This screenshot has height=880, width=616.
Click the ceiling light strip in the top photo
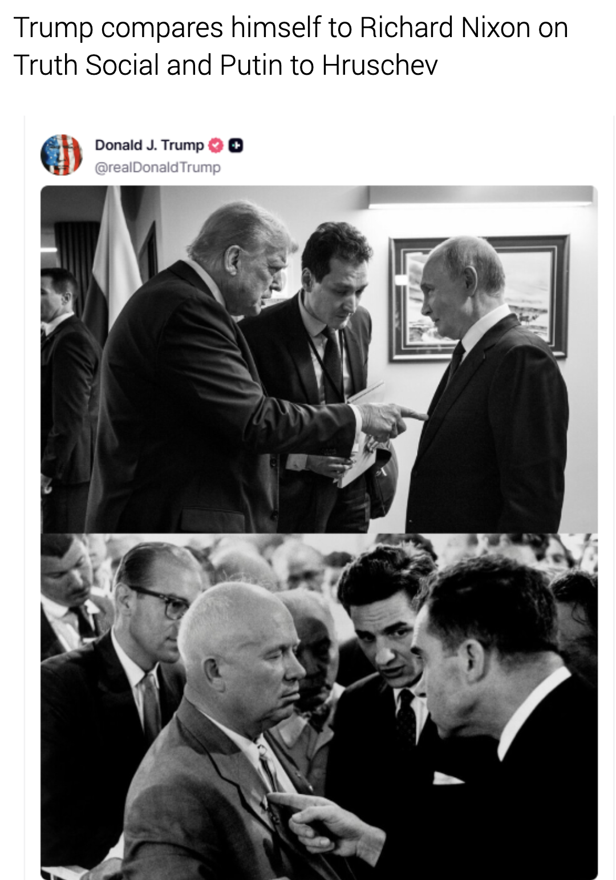point(480,196)
